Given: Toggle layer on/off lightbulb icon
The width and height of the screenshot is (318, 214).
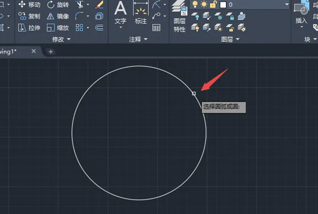Looking at the screenshot, I should pyautogui.click(x=195, y=4).
